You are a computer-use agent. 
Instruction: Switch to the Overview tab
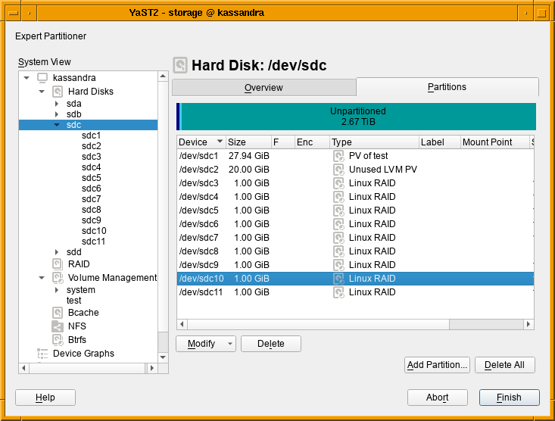pyautogui.click(x=263, y=88)
